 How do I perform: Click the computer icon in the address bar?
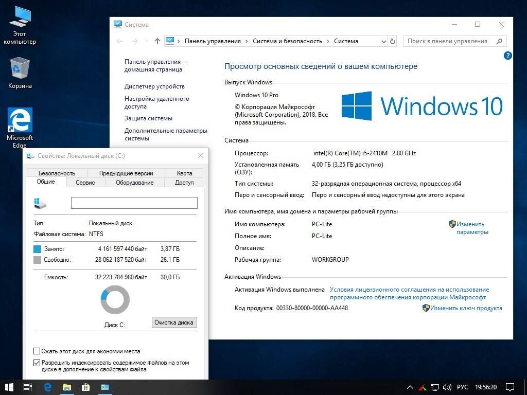(170, 41)
